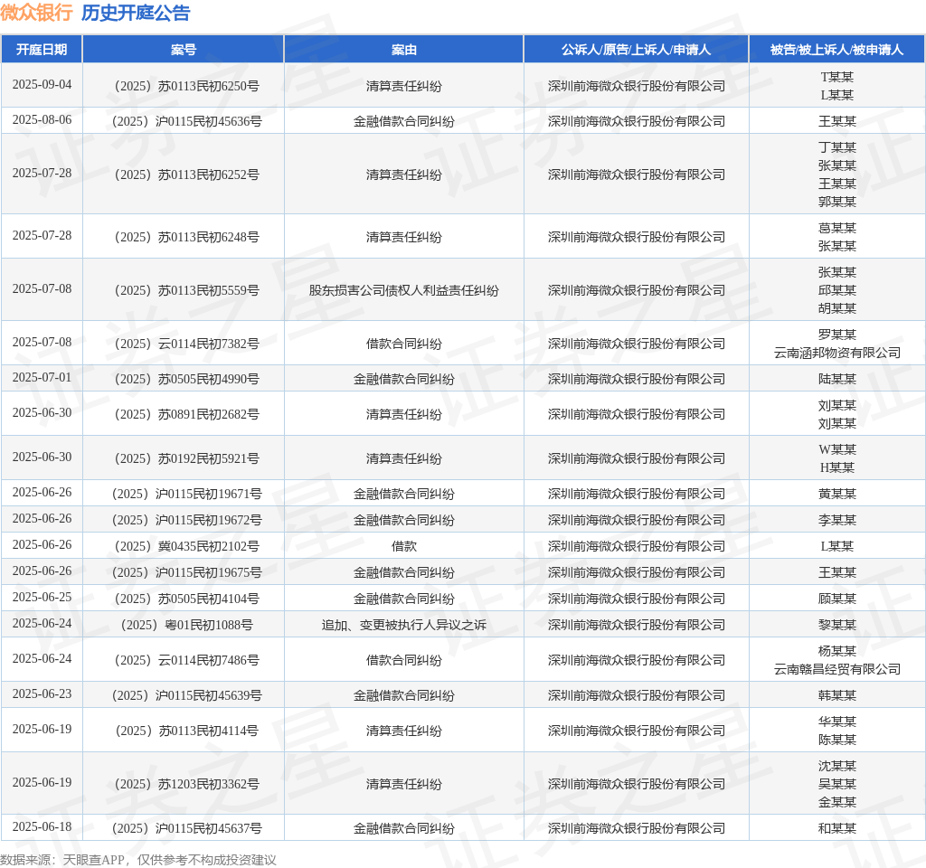
Task: Click defendant name 黄某某
Action: point(836,495)
